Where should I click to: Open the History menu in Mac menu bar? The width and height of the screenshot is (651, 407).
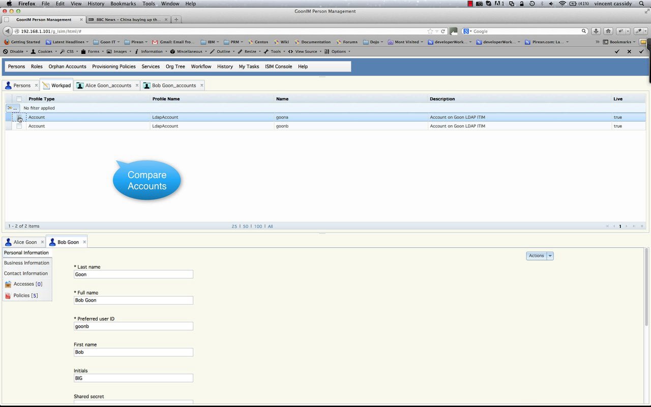click(96, 4)
